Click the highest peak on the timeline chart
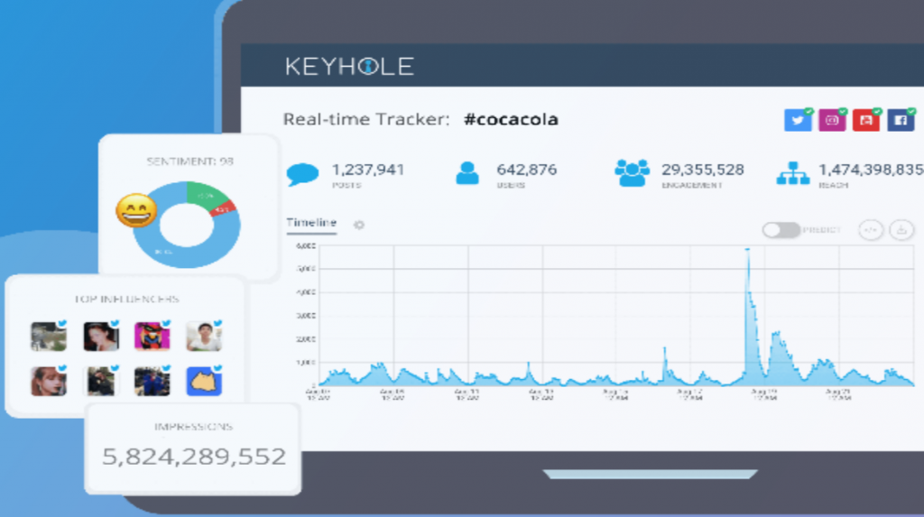The height and width of the screenshot is (517, 924). coord(748,251)
